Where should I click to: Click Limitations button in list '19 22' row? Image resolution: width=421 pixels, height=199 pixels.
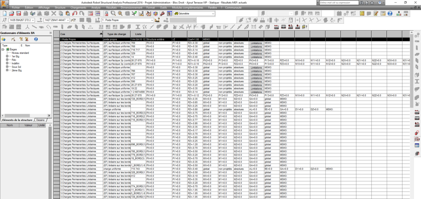[x=256, y=88]
